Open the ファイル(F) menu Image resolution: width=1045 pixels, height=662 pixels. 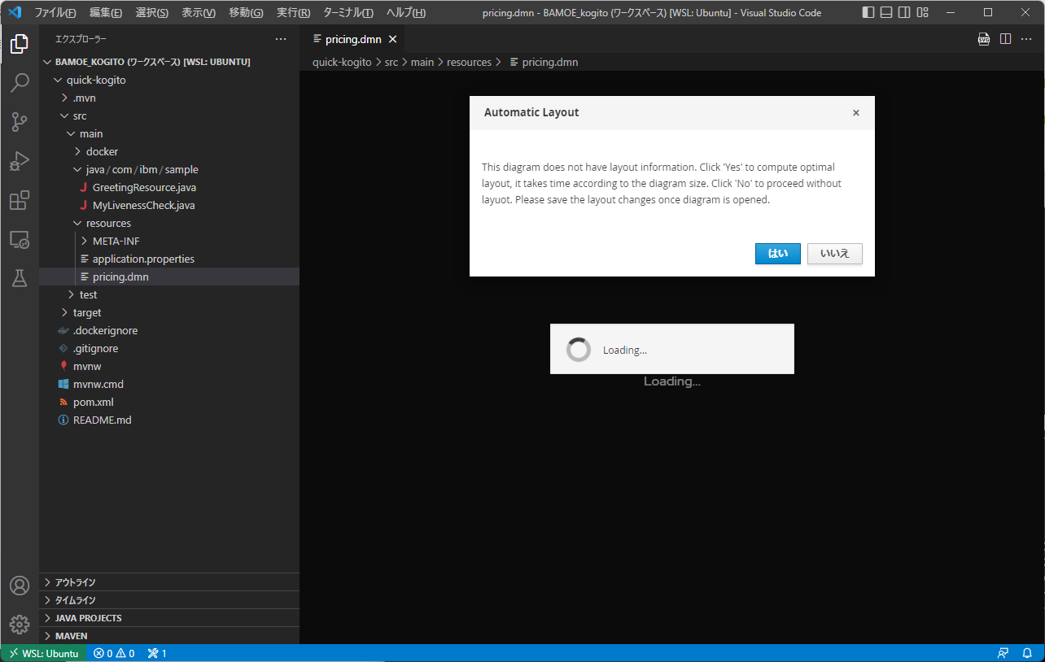tap(55, 12)
